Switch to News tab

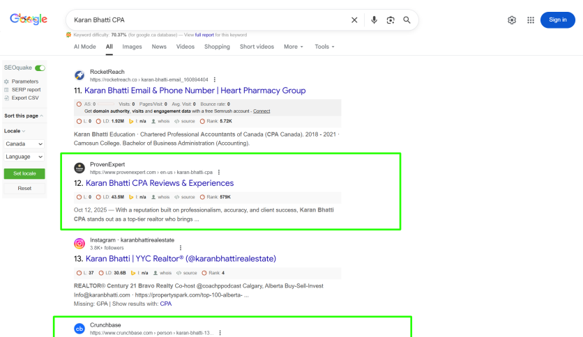point(159,47)
